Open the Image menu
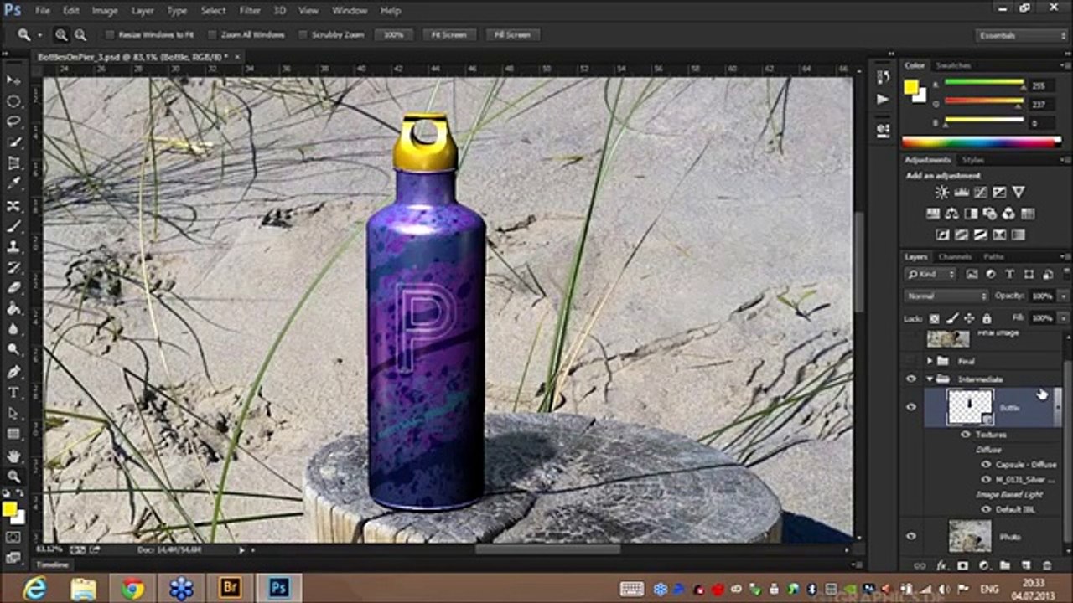This screenshot has width=1073, height=603. (x=105, y=11)
